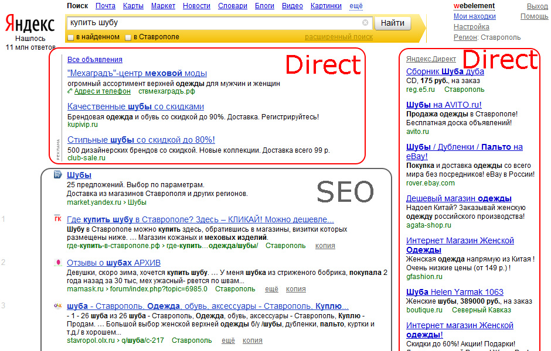Click the mamask.ru forum URL
The height and width of the screenshot is (351, 551).
pos(137,289)
